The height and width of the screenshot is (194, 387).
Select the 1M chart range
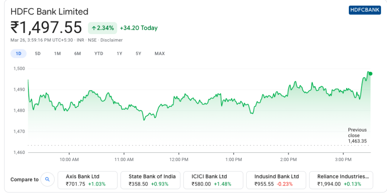57,54
